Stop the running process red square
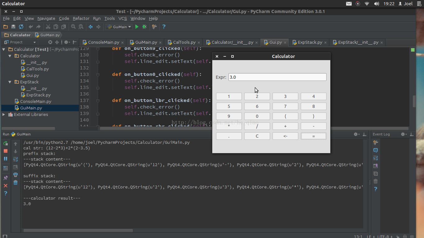The width and height of the screenshot is (424, 238). coord(6,151)
